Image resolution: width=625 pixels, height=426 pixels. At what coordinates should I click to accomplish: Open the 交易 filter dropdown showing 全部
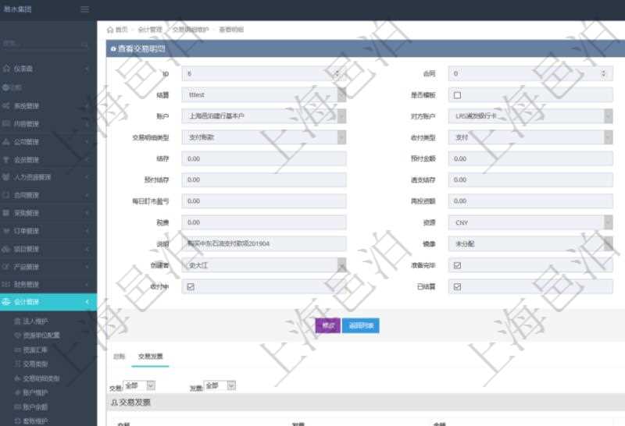click(x=140, y=385)
